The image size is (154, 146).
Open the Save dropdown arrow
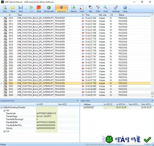point(25,9)
